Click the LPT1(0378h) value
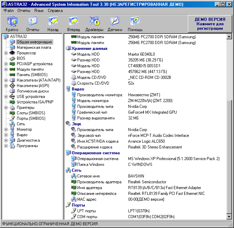234x228 pixels. [x=139, y=211]
